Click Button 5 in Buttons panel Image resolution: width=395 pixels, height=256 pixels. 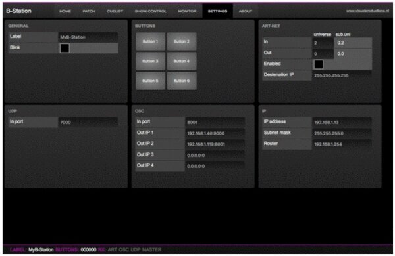[x=150, y=81]
